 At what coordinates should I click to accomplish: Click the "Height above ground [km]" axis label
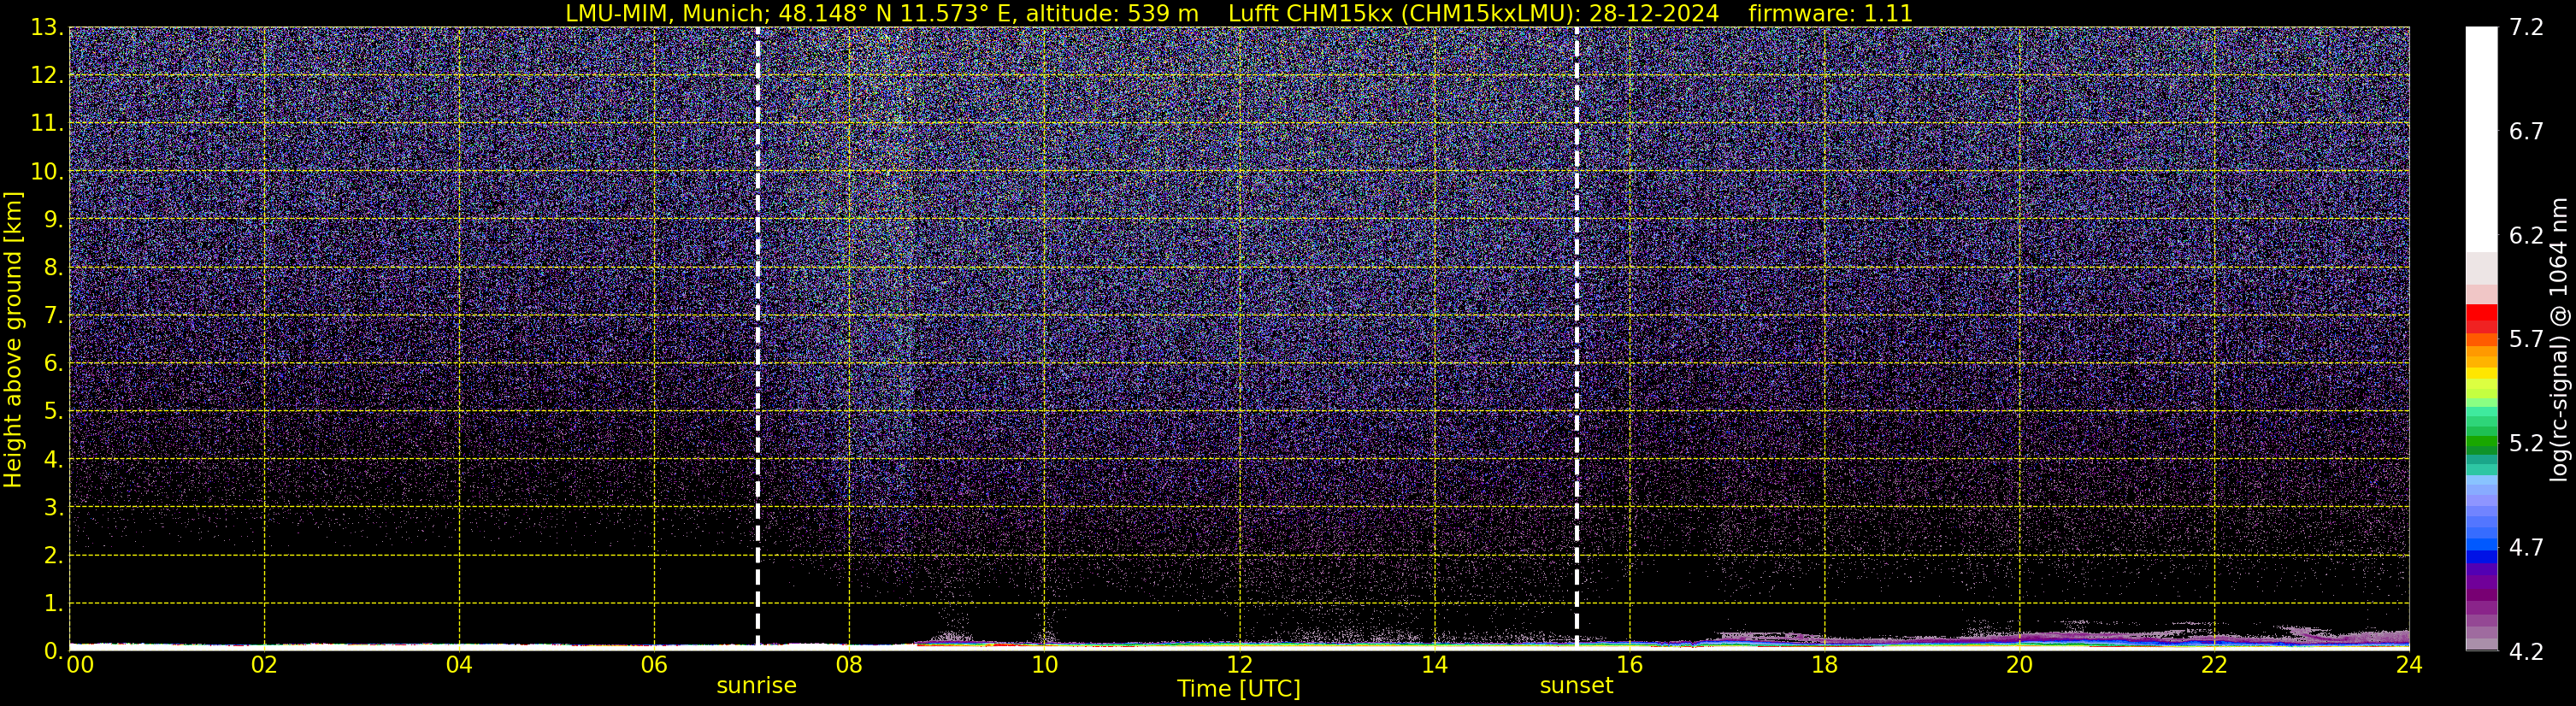(x=13, y=340)
